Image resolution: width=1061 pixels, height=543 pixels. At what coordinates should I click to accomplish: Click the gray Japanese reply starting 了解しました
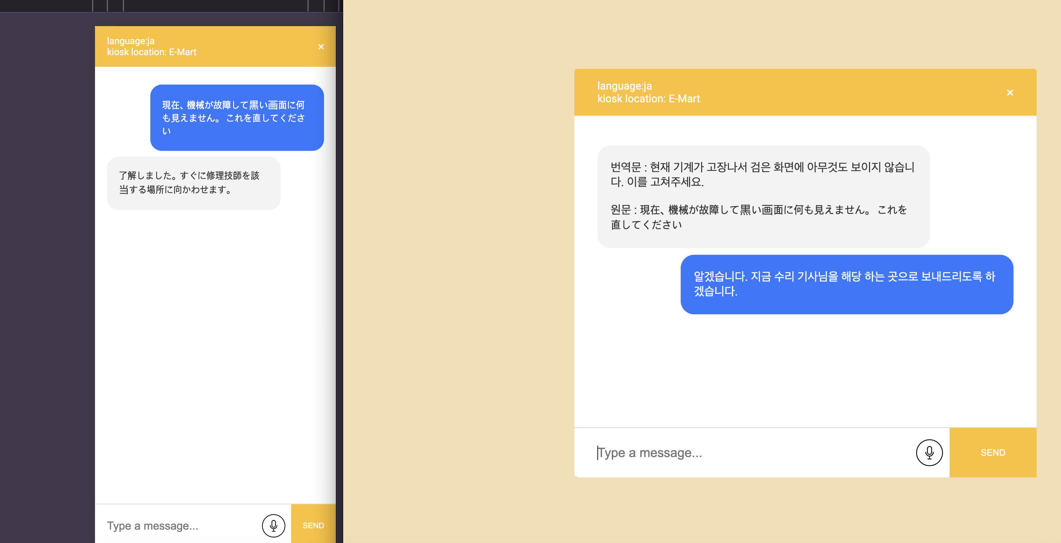click(x=193, y=183)
